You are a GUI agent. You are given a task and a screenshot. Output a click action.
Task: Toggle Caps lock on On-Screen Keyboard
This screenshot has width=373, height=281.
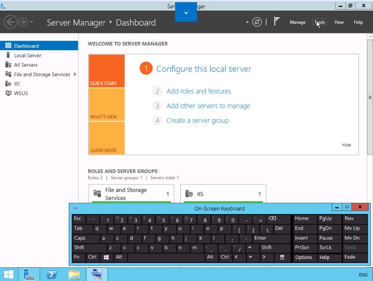[86, 238]
